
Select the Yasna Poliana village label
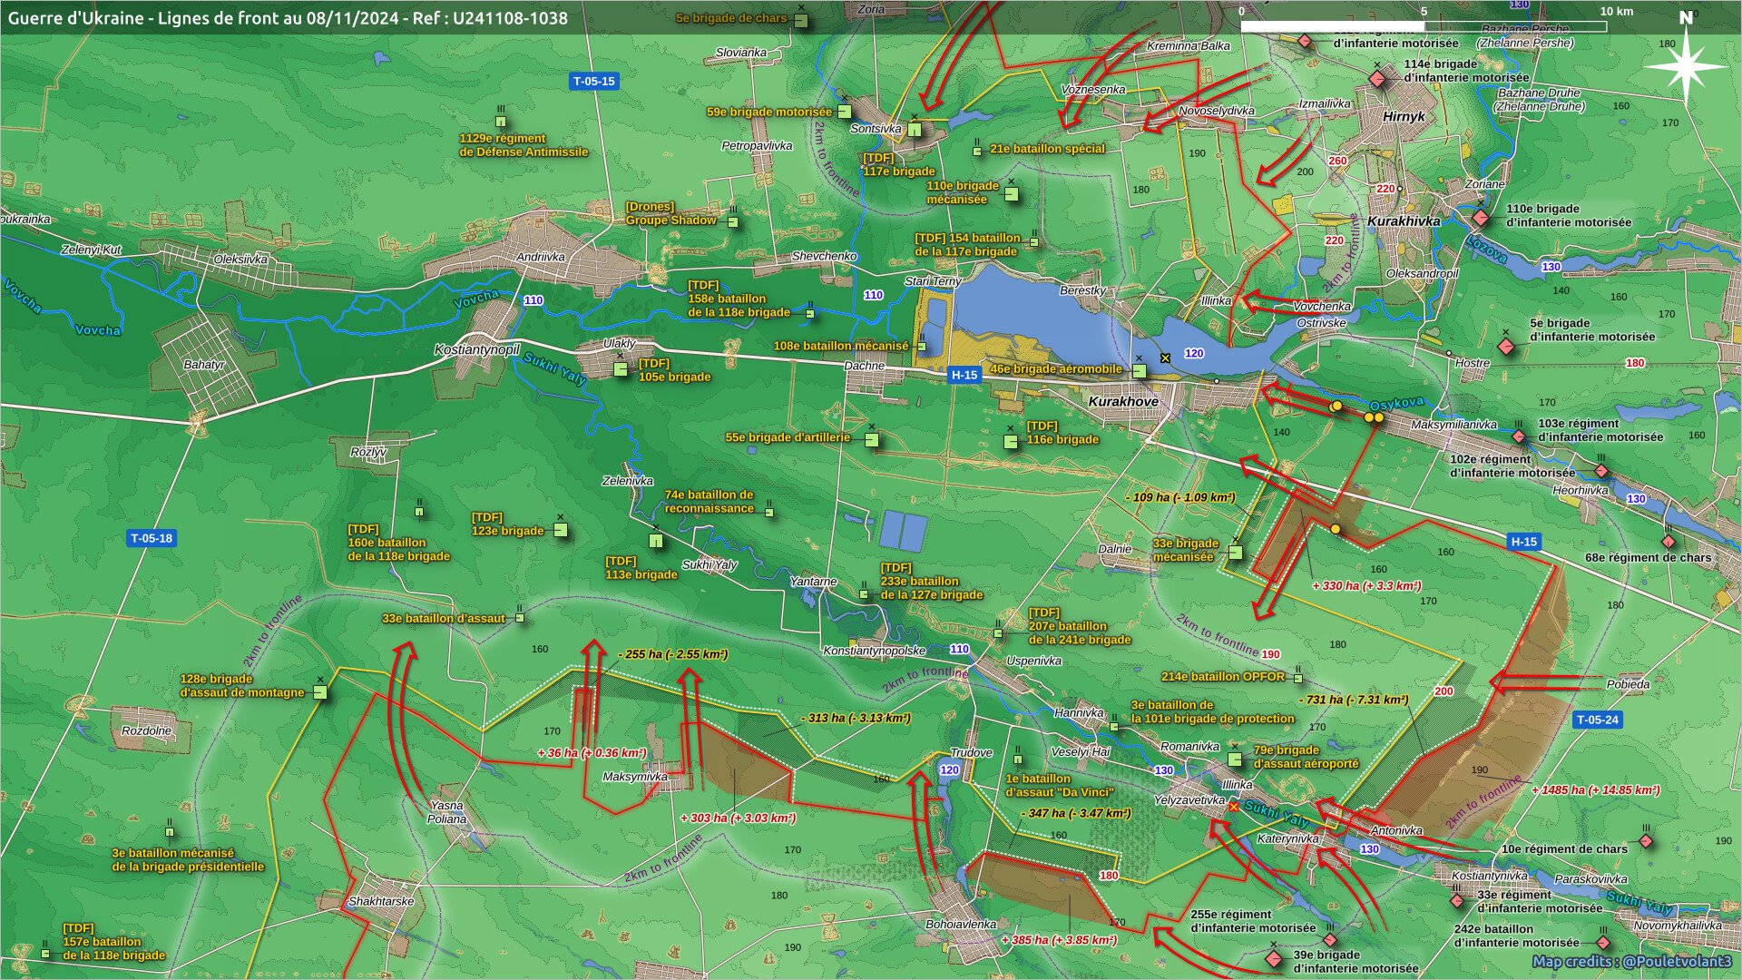(x=446, y=812)
